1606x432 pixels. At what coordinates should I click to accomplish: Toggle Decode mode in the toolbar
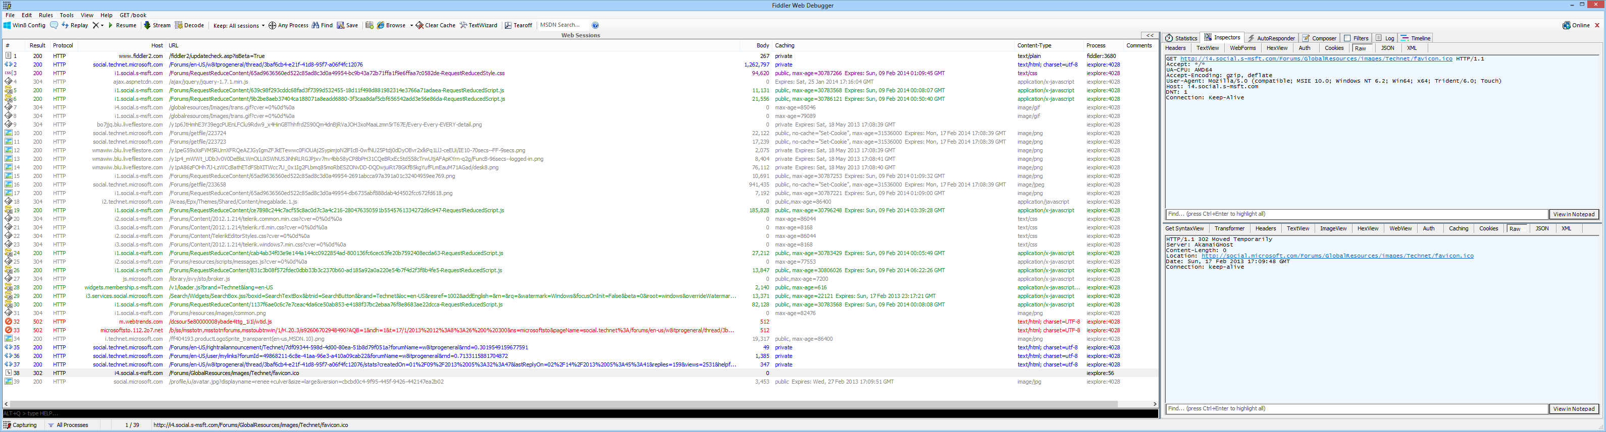pyautogui.click(x=189, y=26)
